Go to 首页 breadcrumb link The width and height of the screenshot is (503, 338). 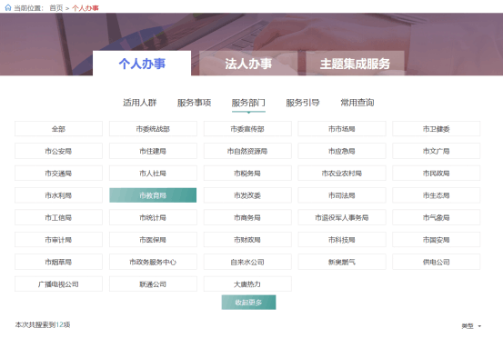click(56, 8)
